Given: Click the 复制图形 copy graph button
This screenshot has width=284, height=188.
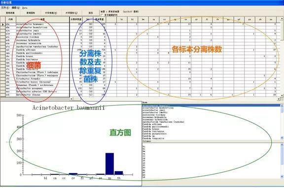Looking at the screenshot, I should point(31,13).
